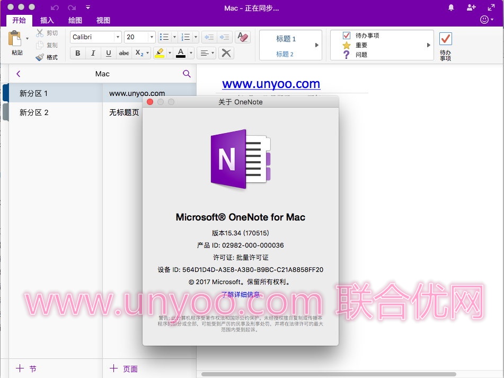
Task: Switch to the 开始 tab
Action: [19, 20]
